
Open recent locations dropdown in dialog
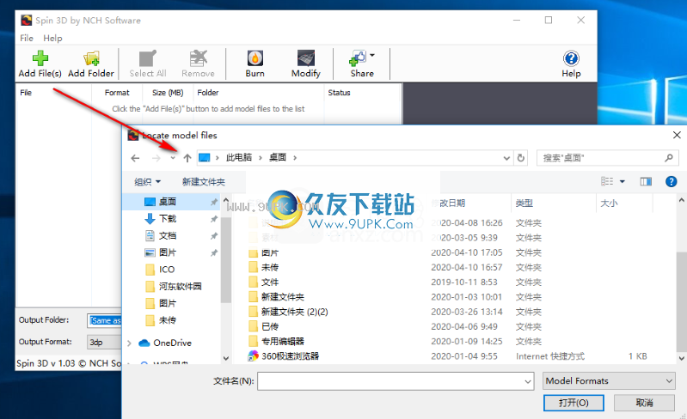click(173, 158)
